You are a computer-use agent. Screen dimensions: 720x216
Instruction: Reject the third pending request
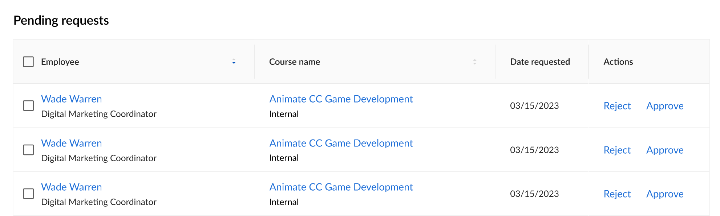[x=617, y=194]
